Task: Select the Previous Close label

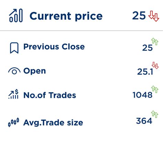Action: click(54, 47)
